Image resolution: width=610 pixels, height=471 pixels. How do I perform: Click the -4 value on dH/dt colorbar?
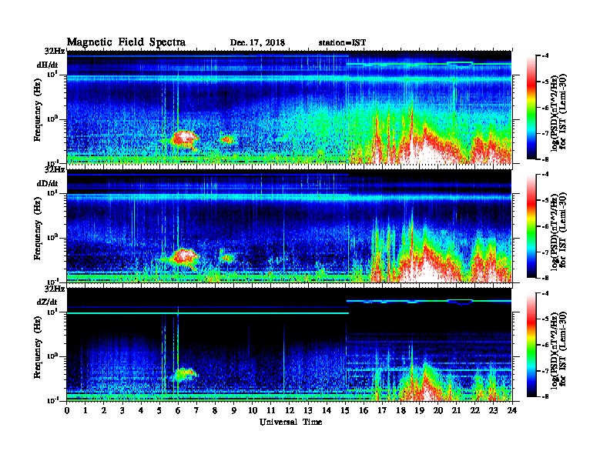545,55
